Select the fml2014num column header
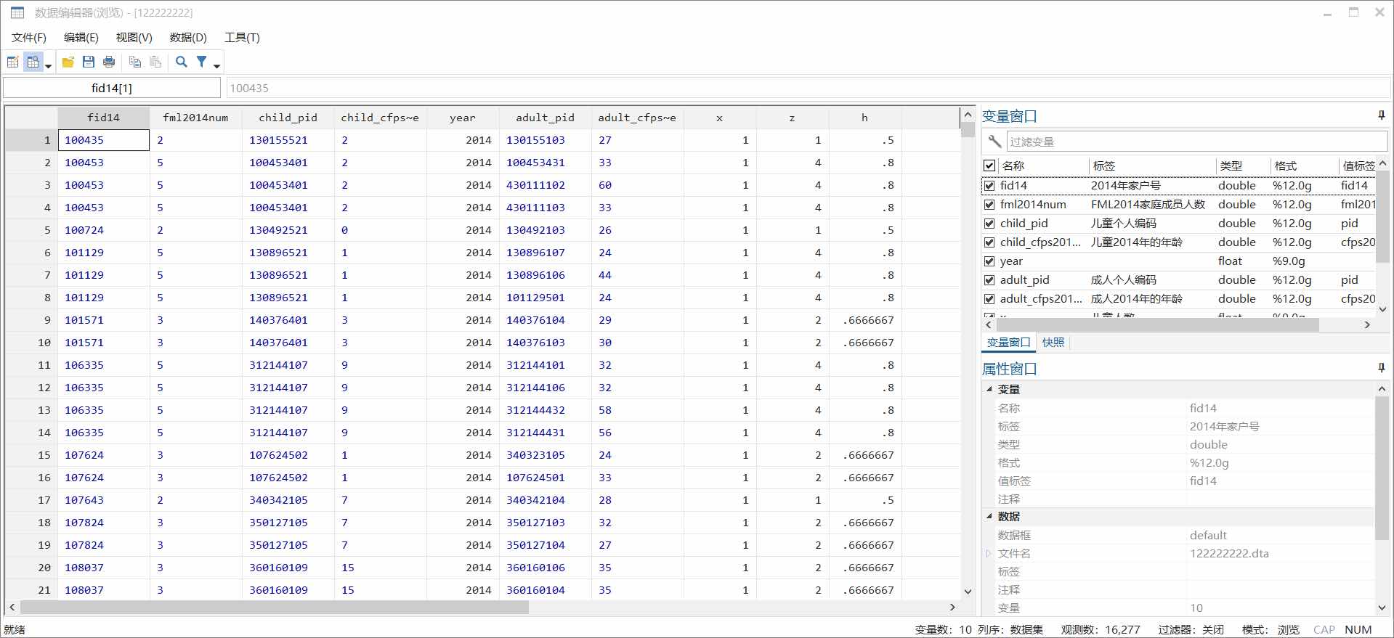 [x=195, y=118]
